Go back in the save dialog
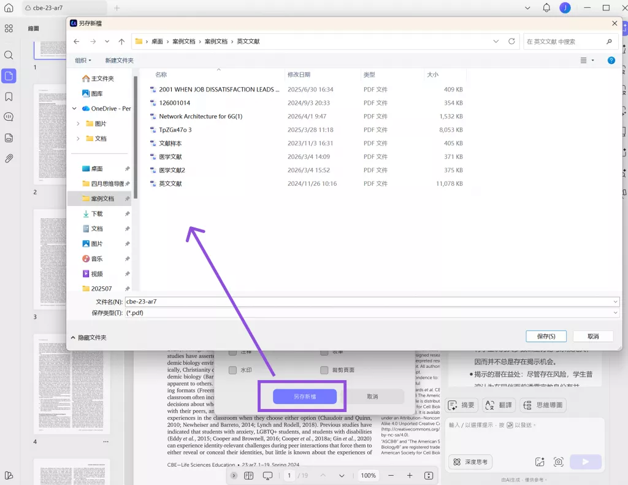This screenshot has height=485, width=628. tap(77, 41)
